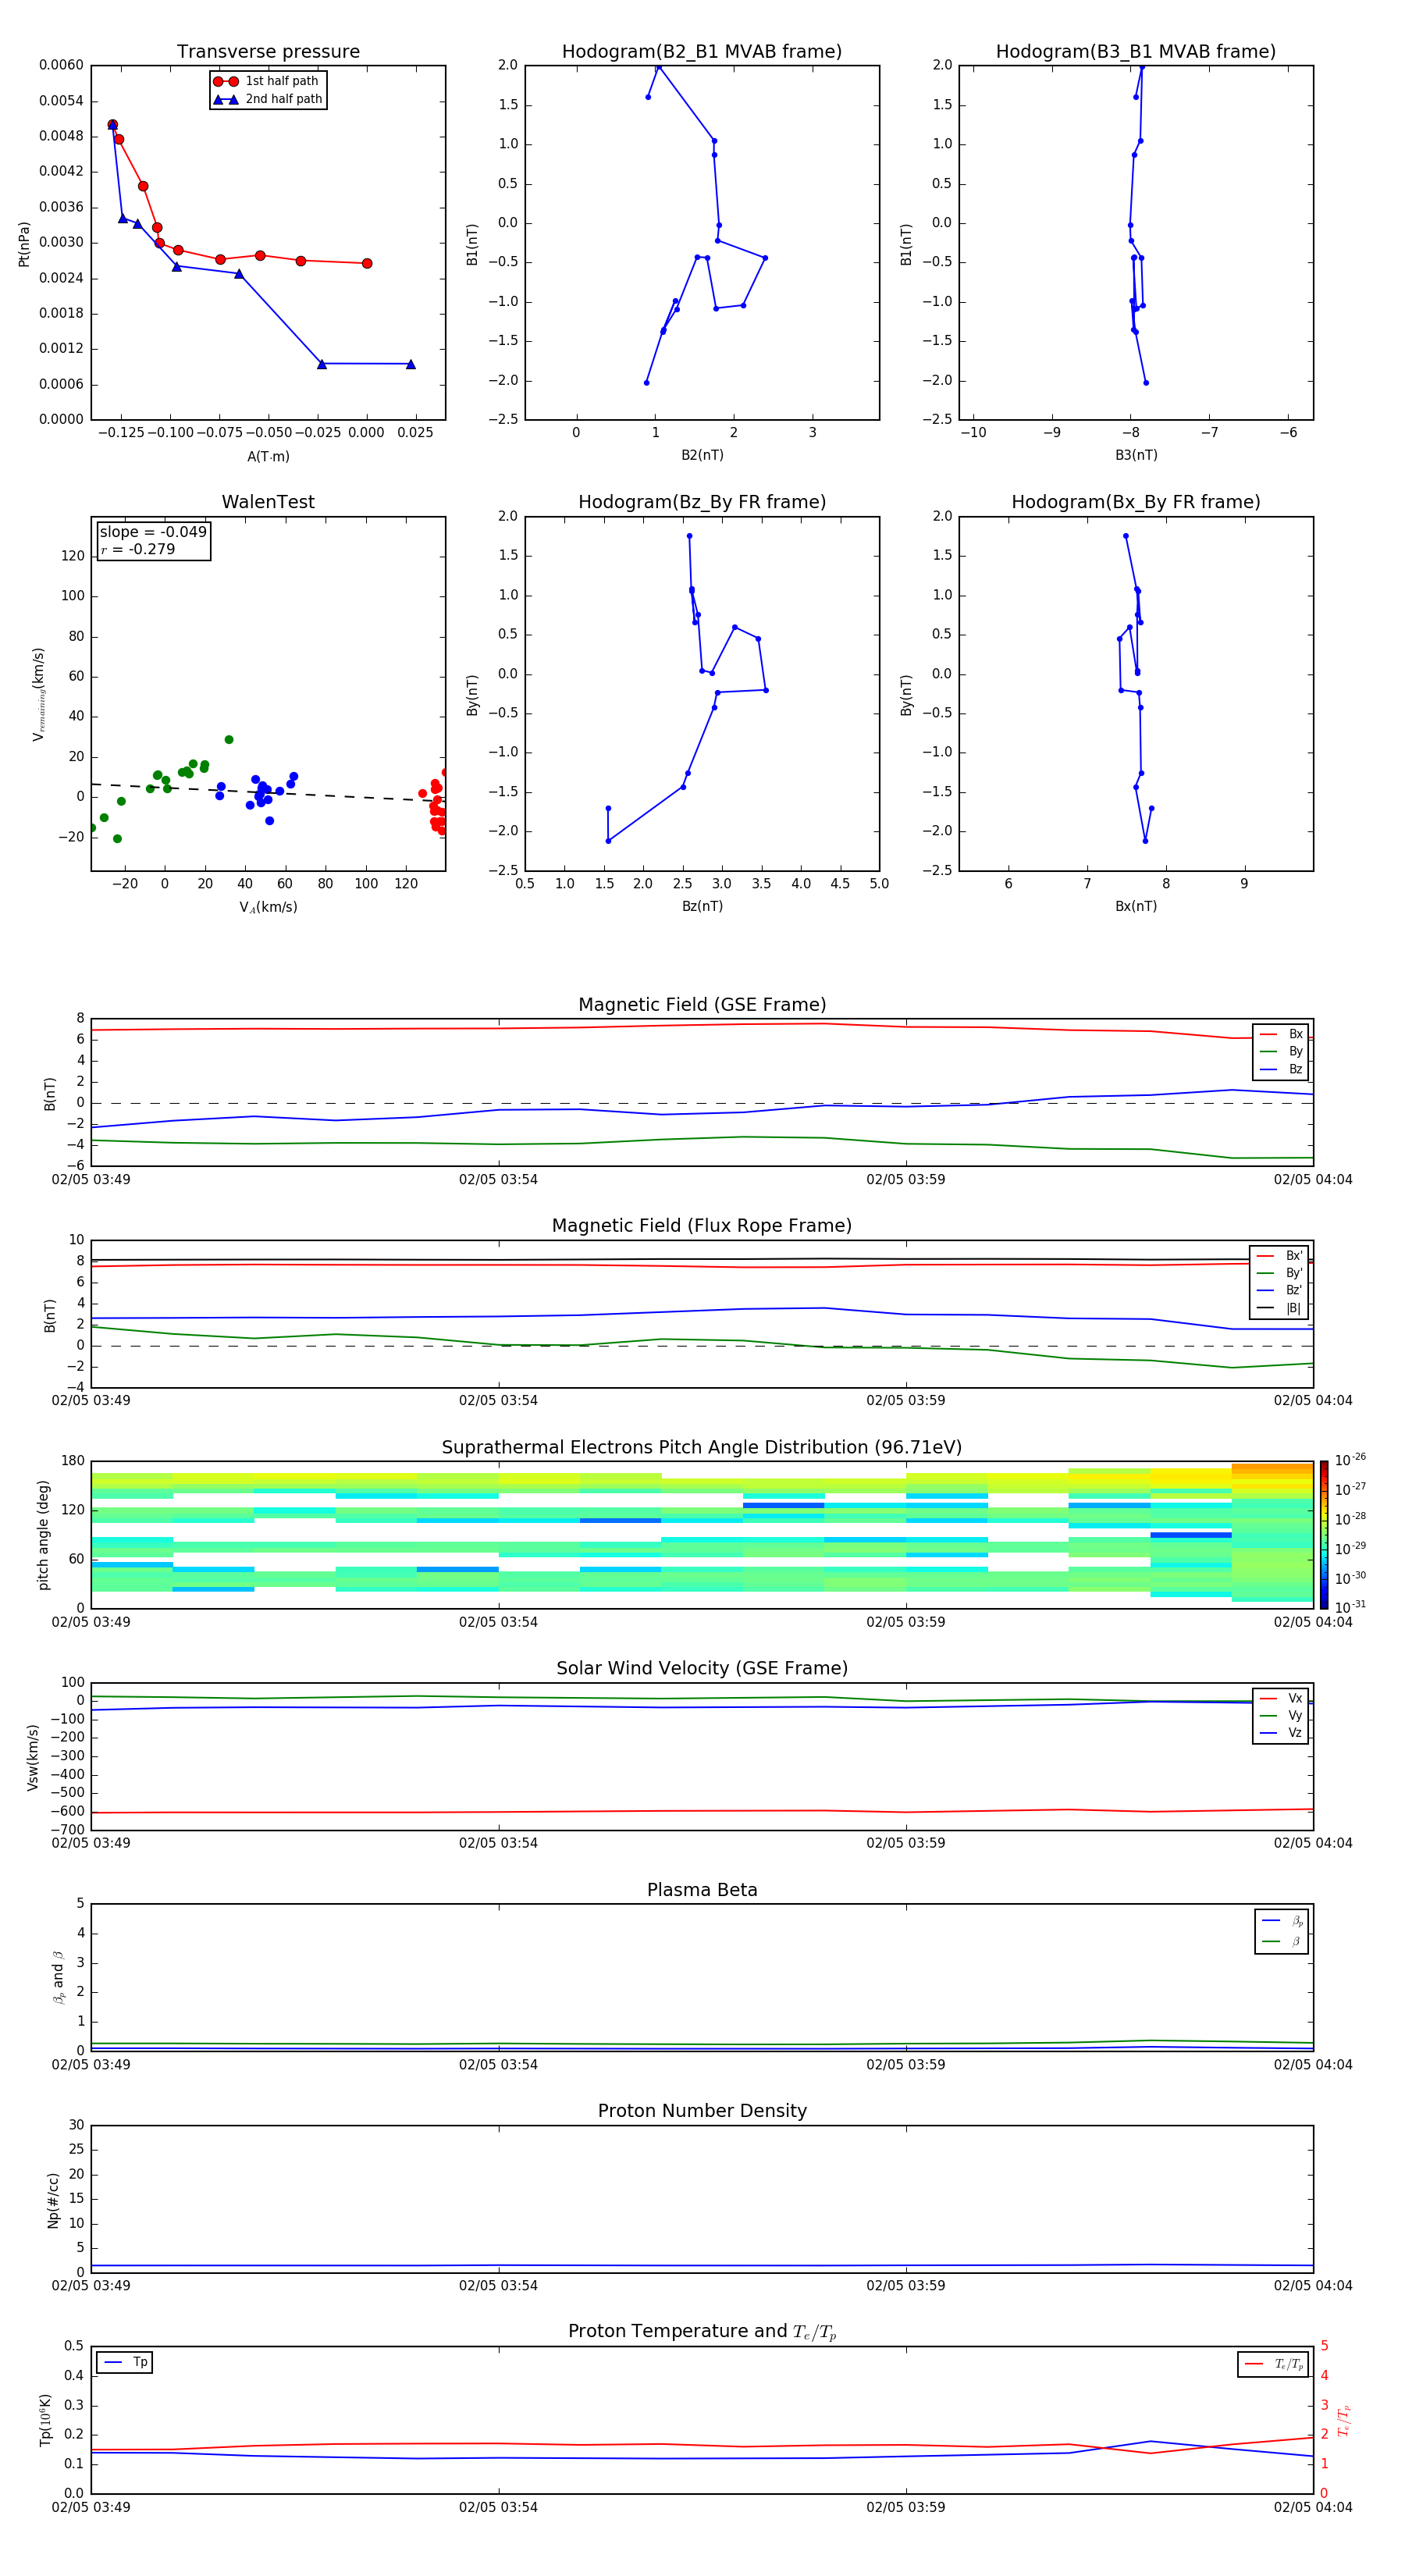Click the By legend entry in GSE magnetic field
The height and width of the screenshot is (2576, 1405).
[x=1281, y=1052]
